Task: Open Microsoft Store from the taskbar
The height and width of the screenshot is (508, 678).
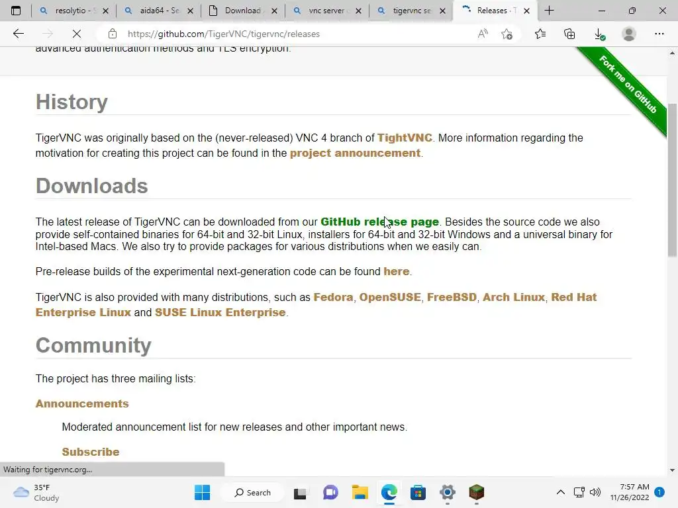Action: tap(418, 492)
